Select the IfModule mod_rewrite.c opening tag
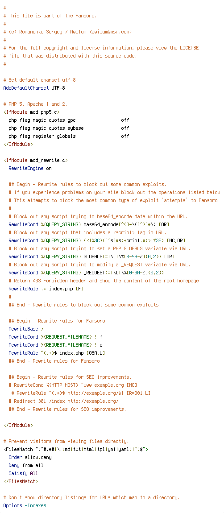The image size is (224, 513). point(35,160)
